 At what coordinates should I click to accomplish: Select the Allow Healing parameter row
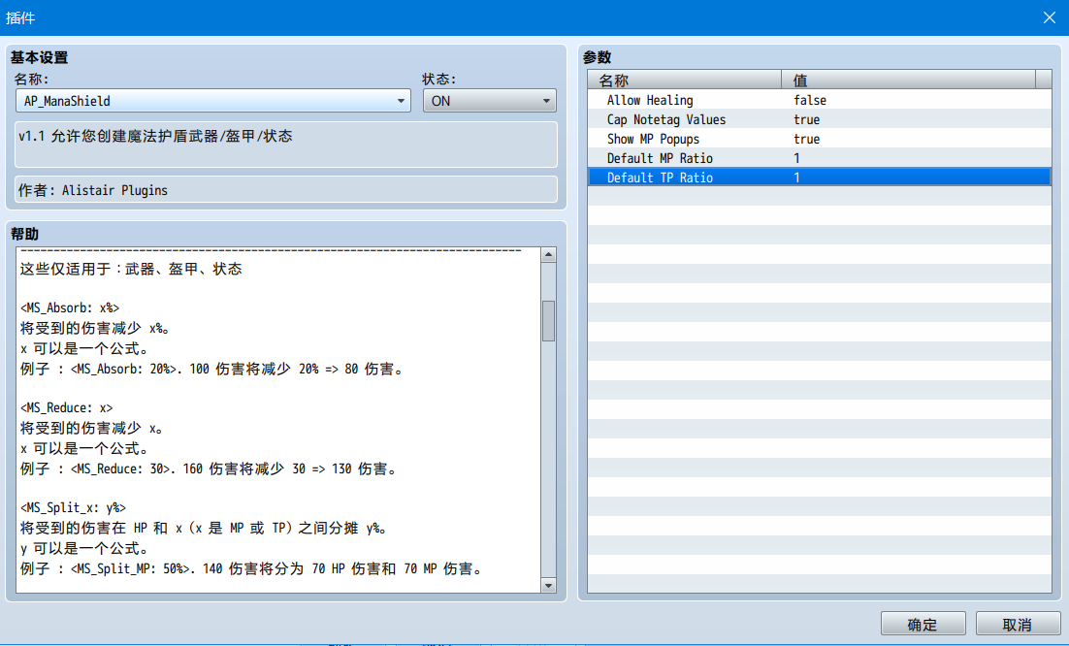coord(819,100)
